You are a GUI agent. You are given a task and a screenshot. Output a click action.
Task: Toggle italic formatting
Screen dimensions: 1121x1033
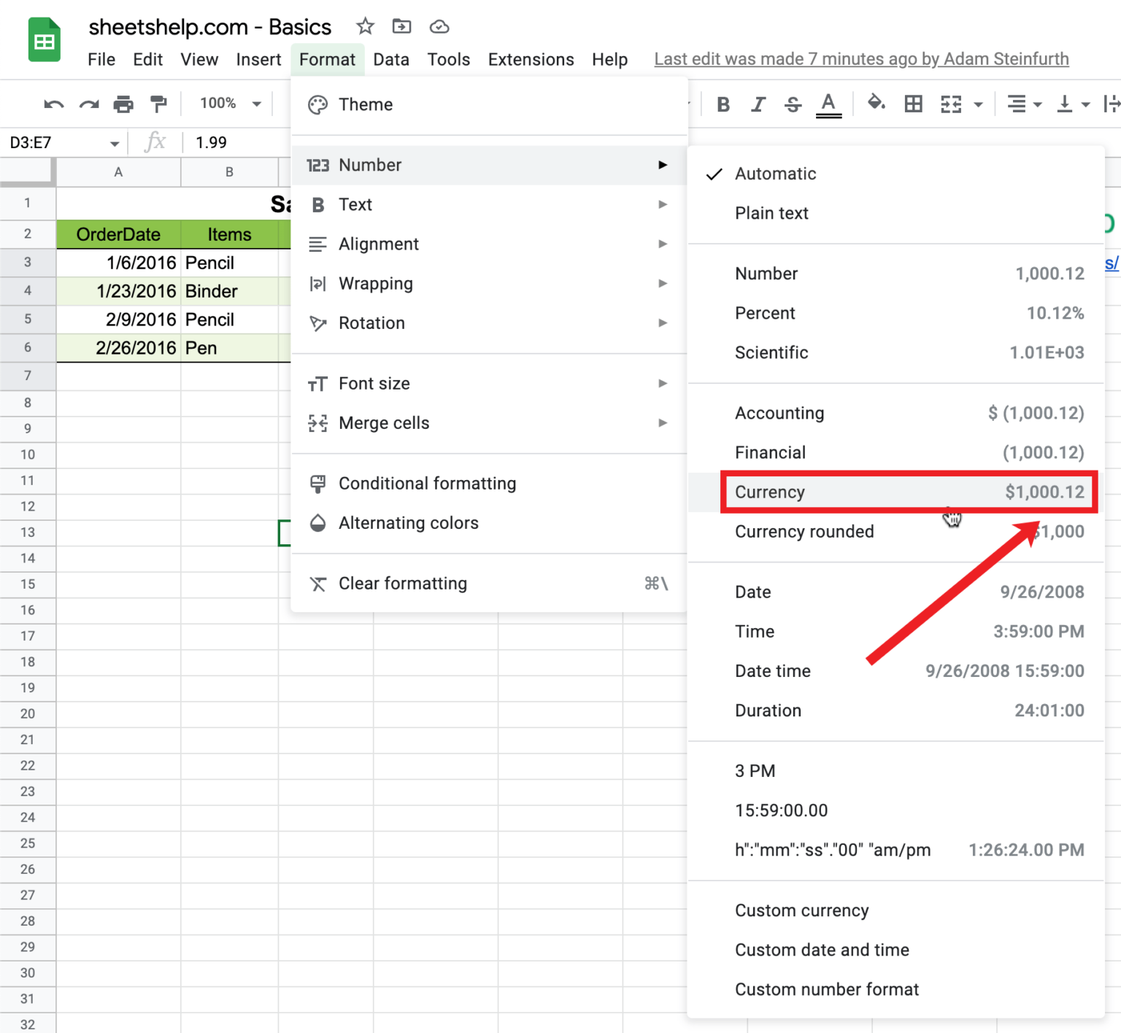click(758, 104)
